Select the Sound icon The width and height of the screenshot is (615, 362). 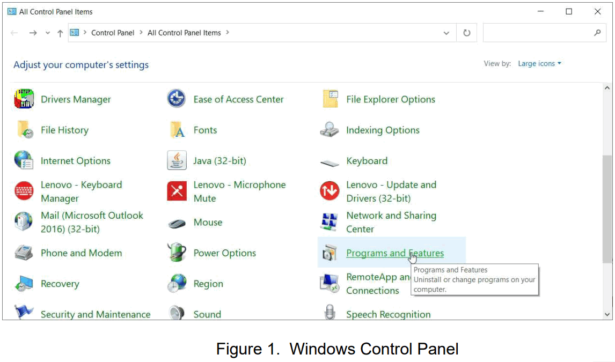click(x=207, y=314)
